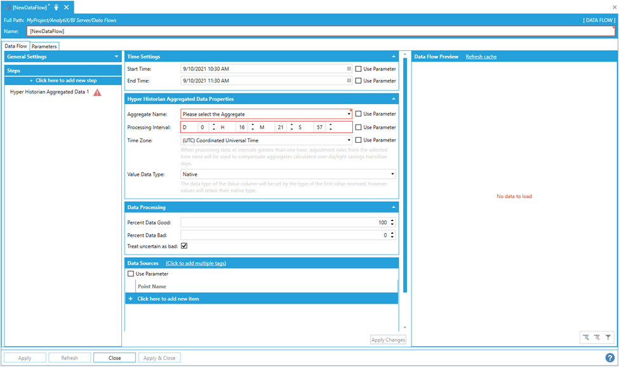Click the green column filter icon in preview
Screen dimensions: 619x367
586,338
